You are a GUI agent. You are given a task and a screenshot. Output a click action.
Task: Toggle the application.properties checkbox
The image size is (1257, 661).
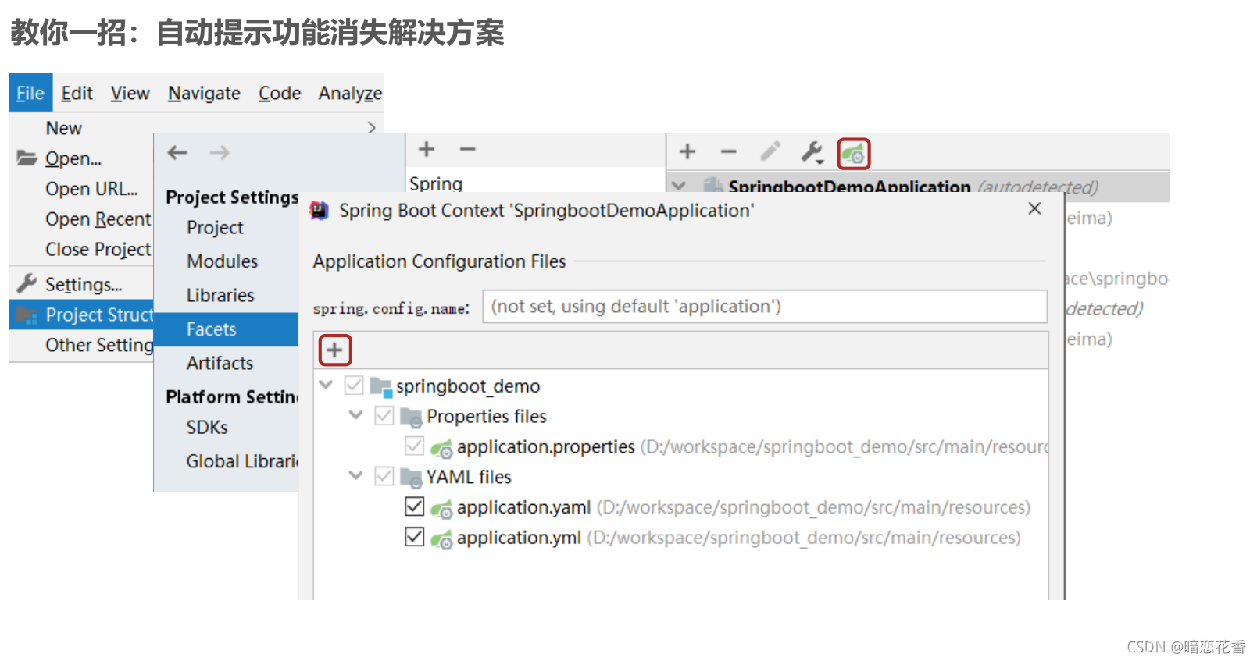coord(415,446)
